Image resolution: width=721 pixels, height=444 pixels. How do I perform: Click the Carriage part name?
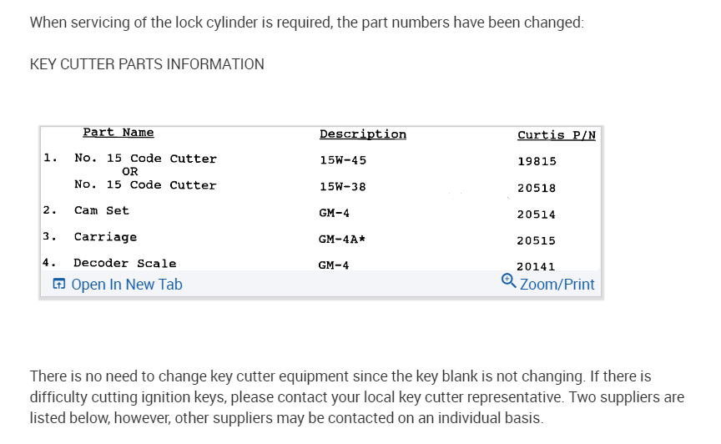click(105, 237)
